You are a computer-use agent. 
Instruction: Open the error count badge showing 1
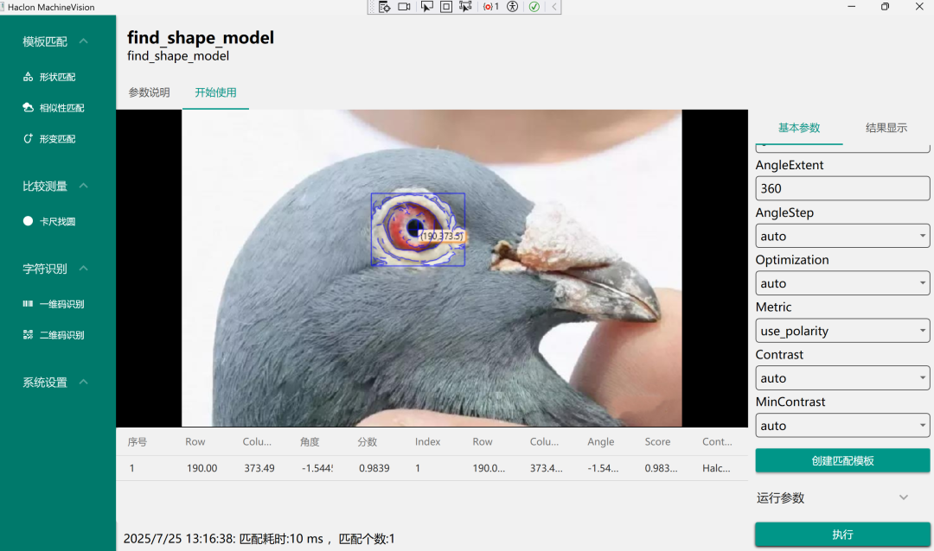click(489, 7)
